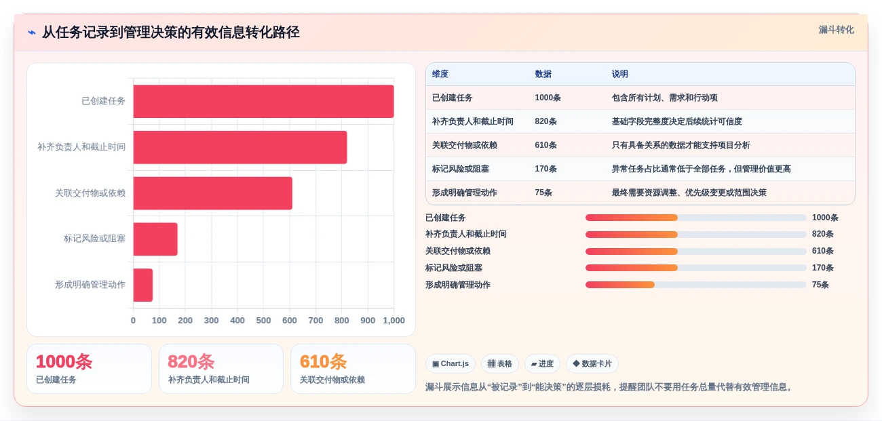The height and width of the screenshot is (421, 882).
Task: Click x-axis tick label 1,000
Action: 394,321
